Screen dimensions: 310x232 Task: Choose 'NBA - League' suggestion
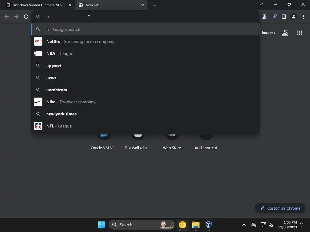[145, 53]
